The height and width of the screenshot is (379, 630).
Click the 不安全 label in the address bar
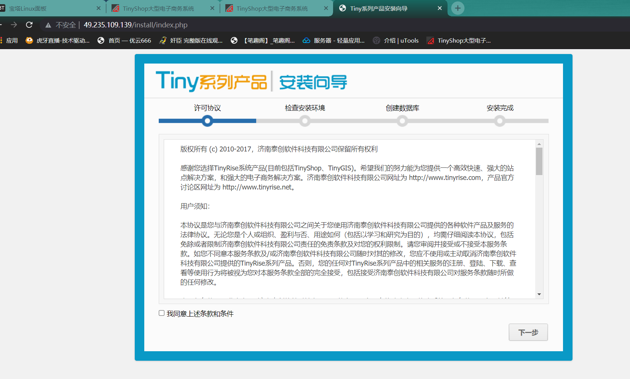point(66,25)
